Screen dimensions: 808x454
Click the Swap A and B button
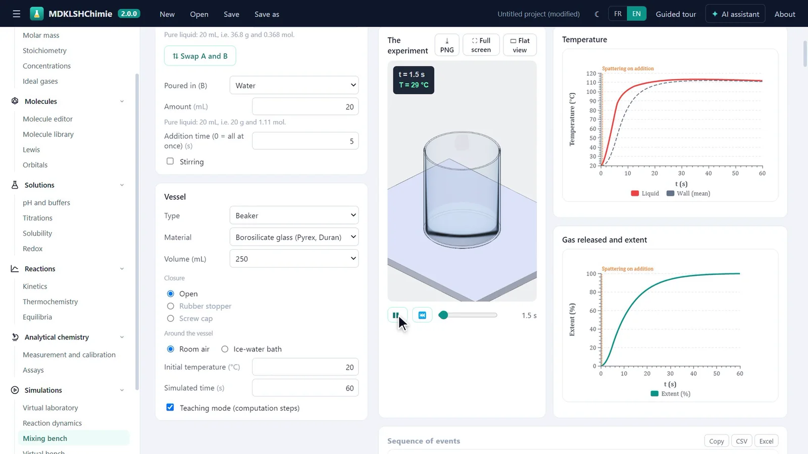tap(200, 56)
